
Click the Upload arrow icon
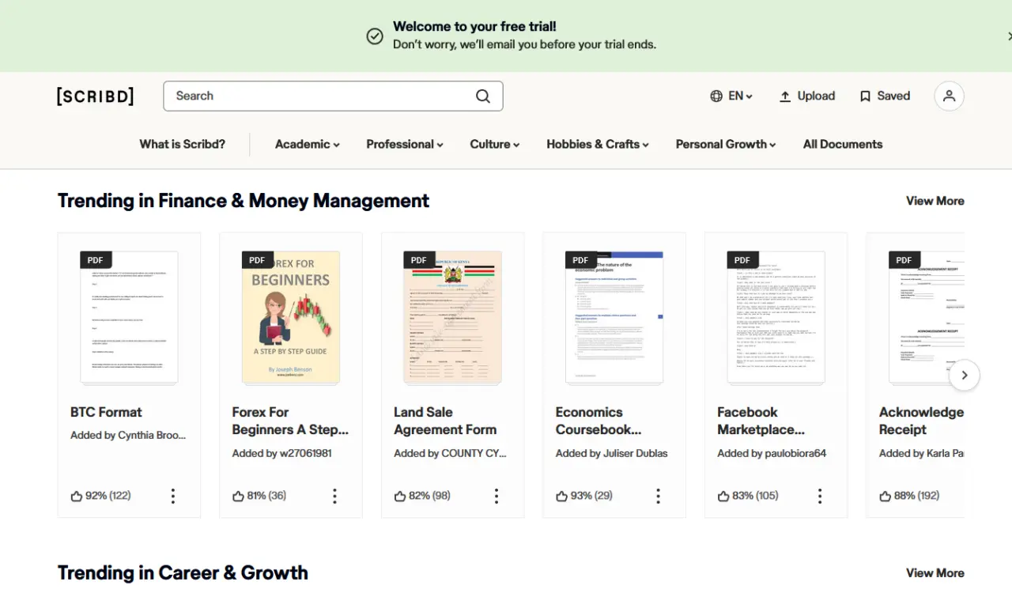coord(785,96)
